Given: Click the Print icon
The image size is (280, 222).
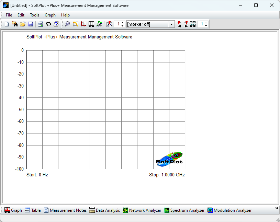Looking at the screenshot, I should click(40, 24).
